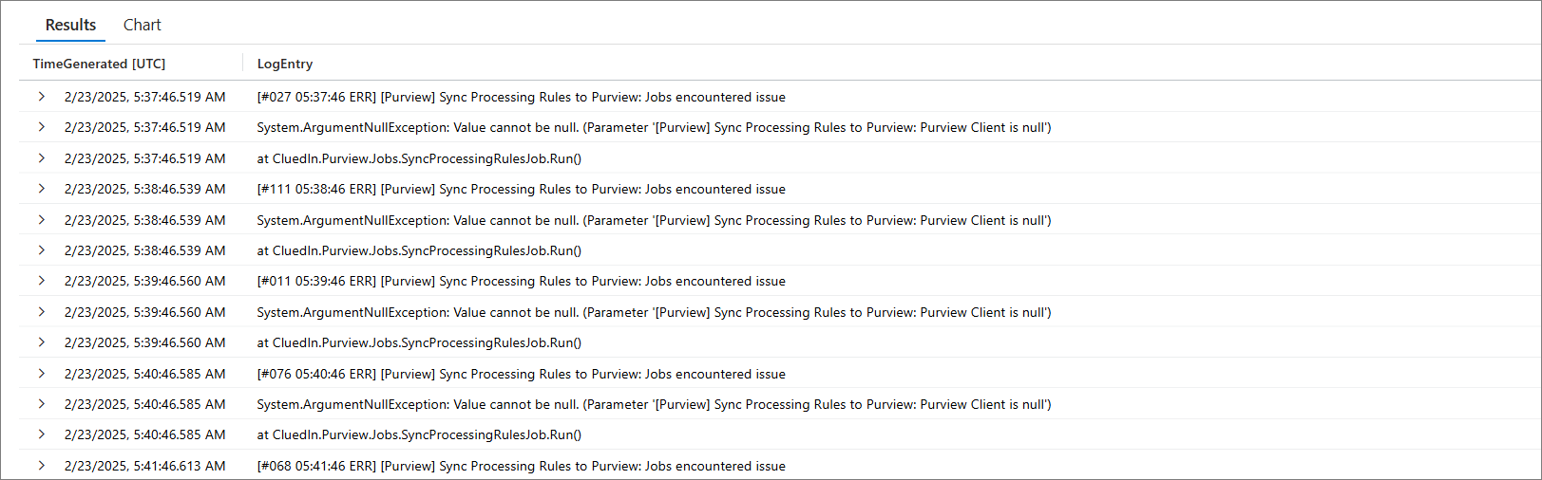Expand the ArgumentNullException row at 5:37:46.519 AM
The width and height of the screenshot is (1542, 480).
(x=42, y=127)
